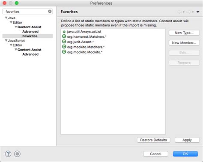Select the Java label in the tree
The image size is (203, 162).
tap(12, 18)
